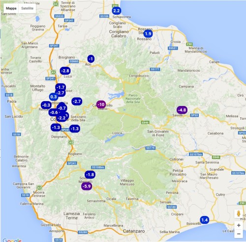Click the purple -4.8 marker near Savelli
This screenshot has width=246, height=242.
pyautogui.click(x=182, y=110)
